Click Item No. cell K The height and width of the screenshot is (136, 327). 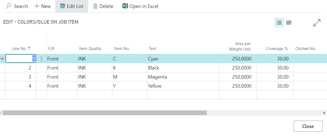pos(130,68)
